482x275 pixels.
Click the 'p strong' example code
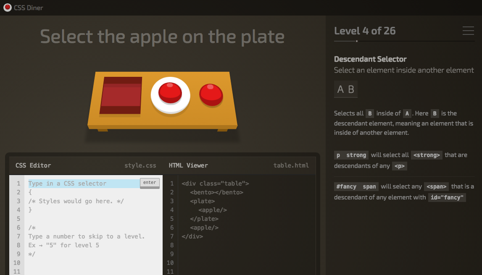(351, 155)
